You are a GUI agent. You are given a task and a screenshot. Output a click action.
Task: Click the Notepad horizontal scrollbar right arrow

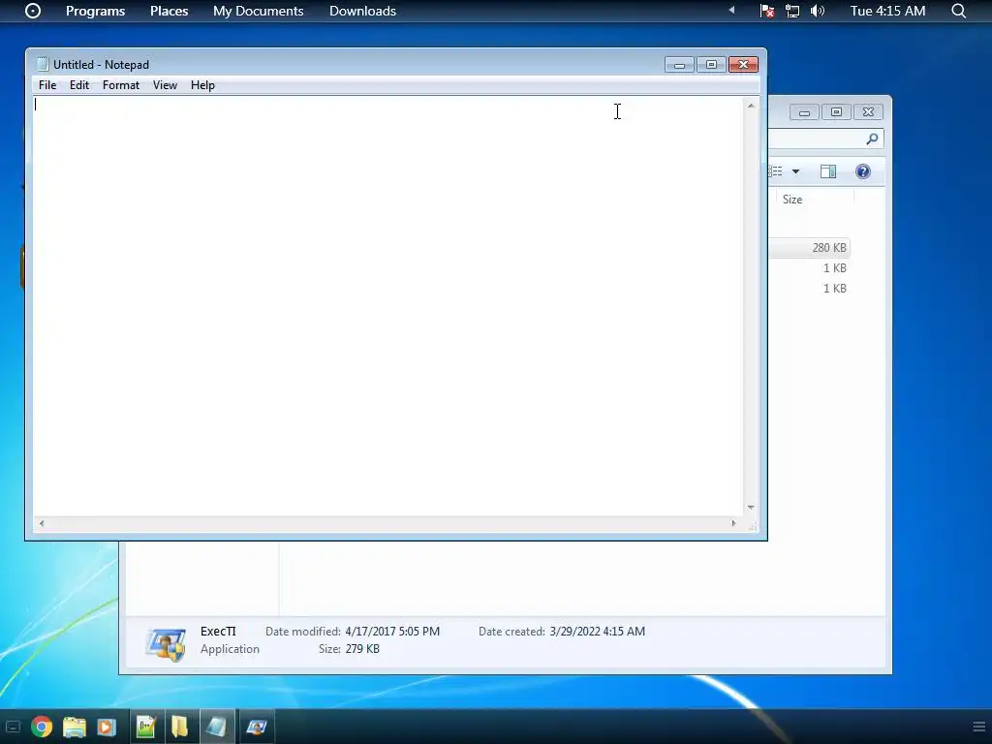coord(734,523)
